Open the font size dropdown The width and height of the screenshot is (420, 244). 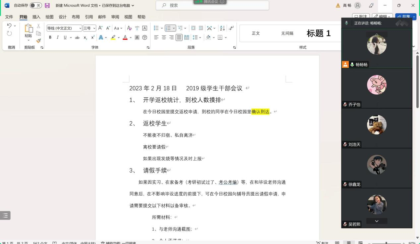coord(94,28)
